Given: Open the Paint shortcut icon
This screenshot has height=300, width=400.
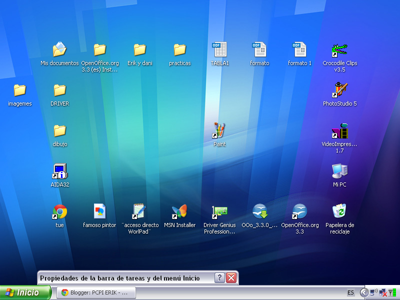Looking at the screenshot, I should pos(219,130).
